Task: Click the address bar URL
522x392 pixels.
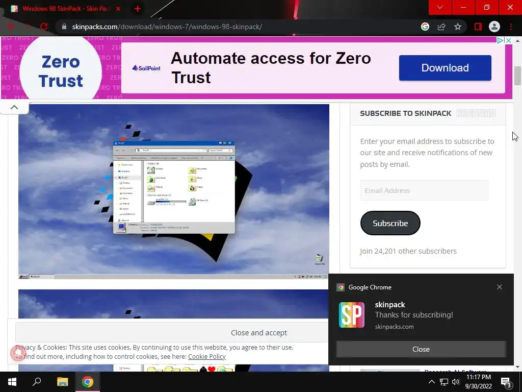Action: [167, 27]
